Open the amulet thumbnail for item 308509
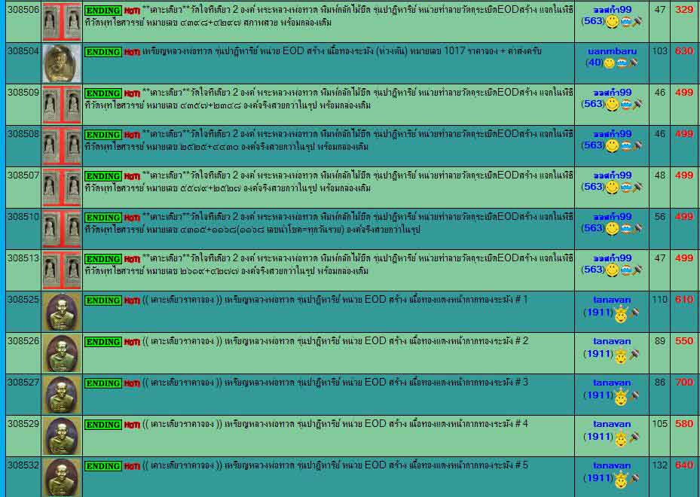This screenshot has height=497, width=700. click(62, 104)
